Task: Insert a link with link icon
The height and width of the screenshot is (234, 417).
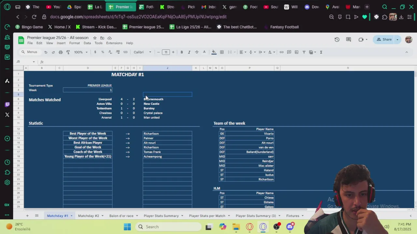Action: (281, 52)
